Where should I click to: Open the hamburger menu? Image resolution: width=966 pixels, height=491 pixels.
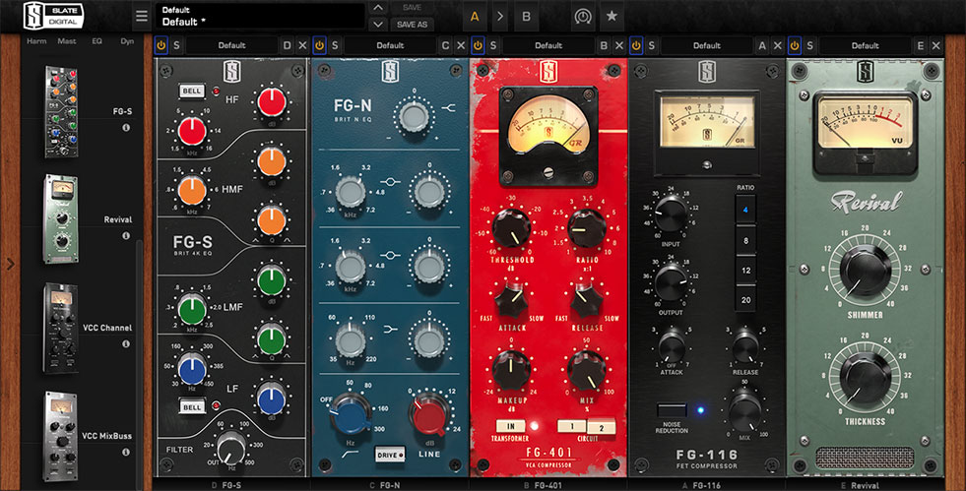tap(142, 17)
